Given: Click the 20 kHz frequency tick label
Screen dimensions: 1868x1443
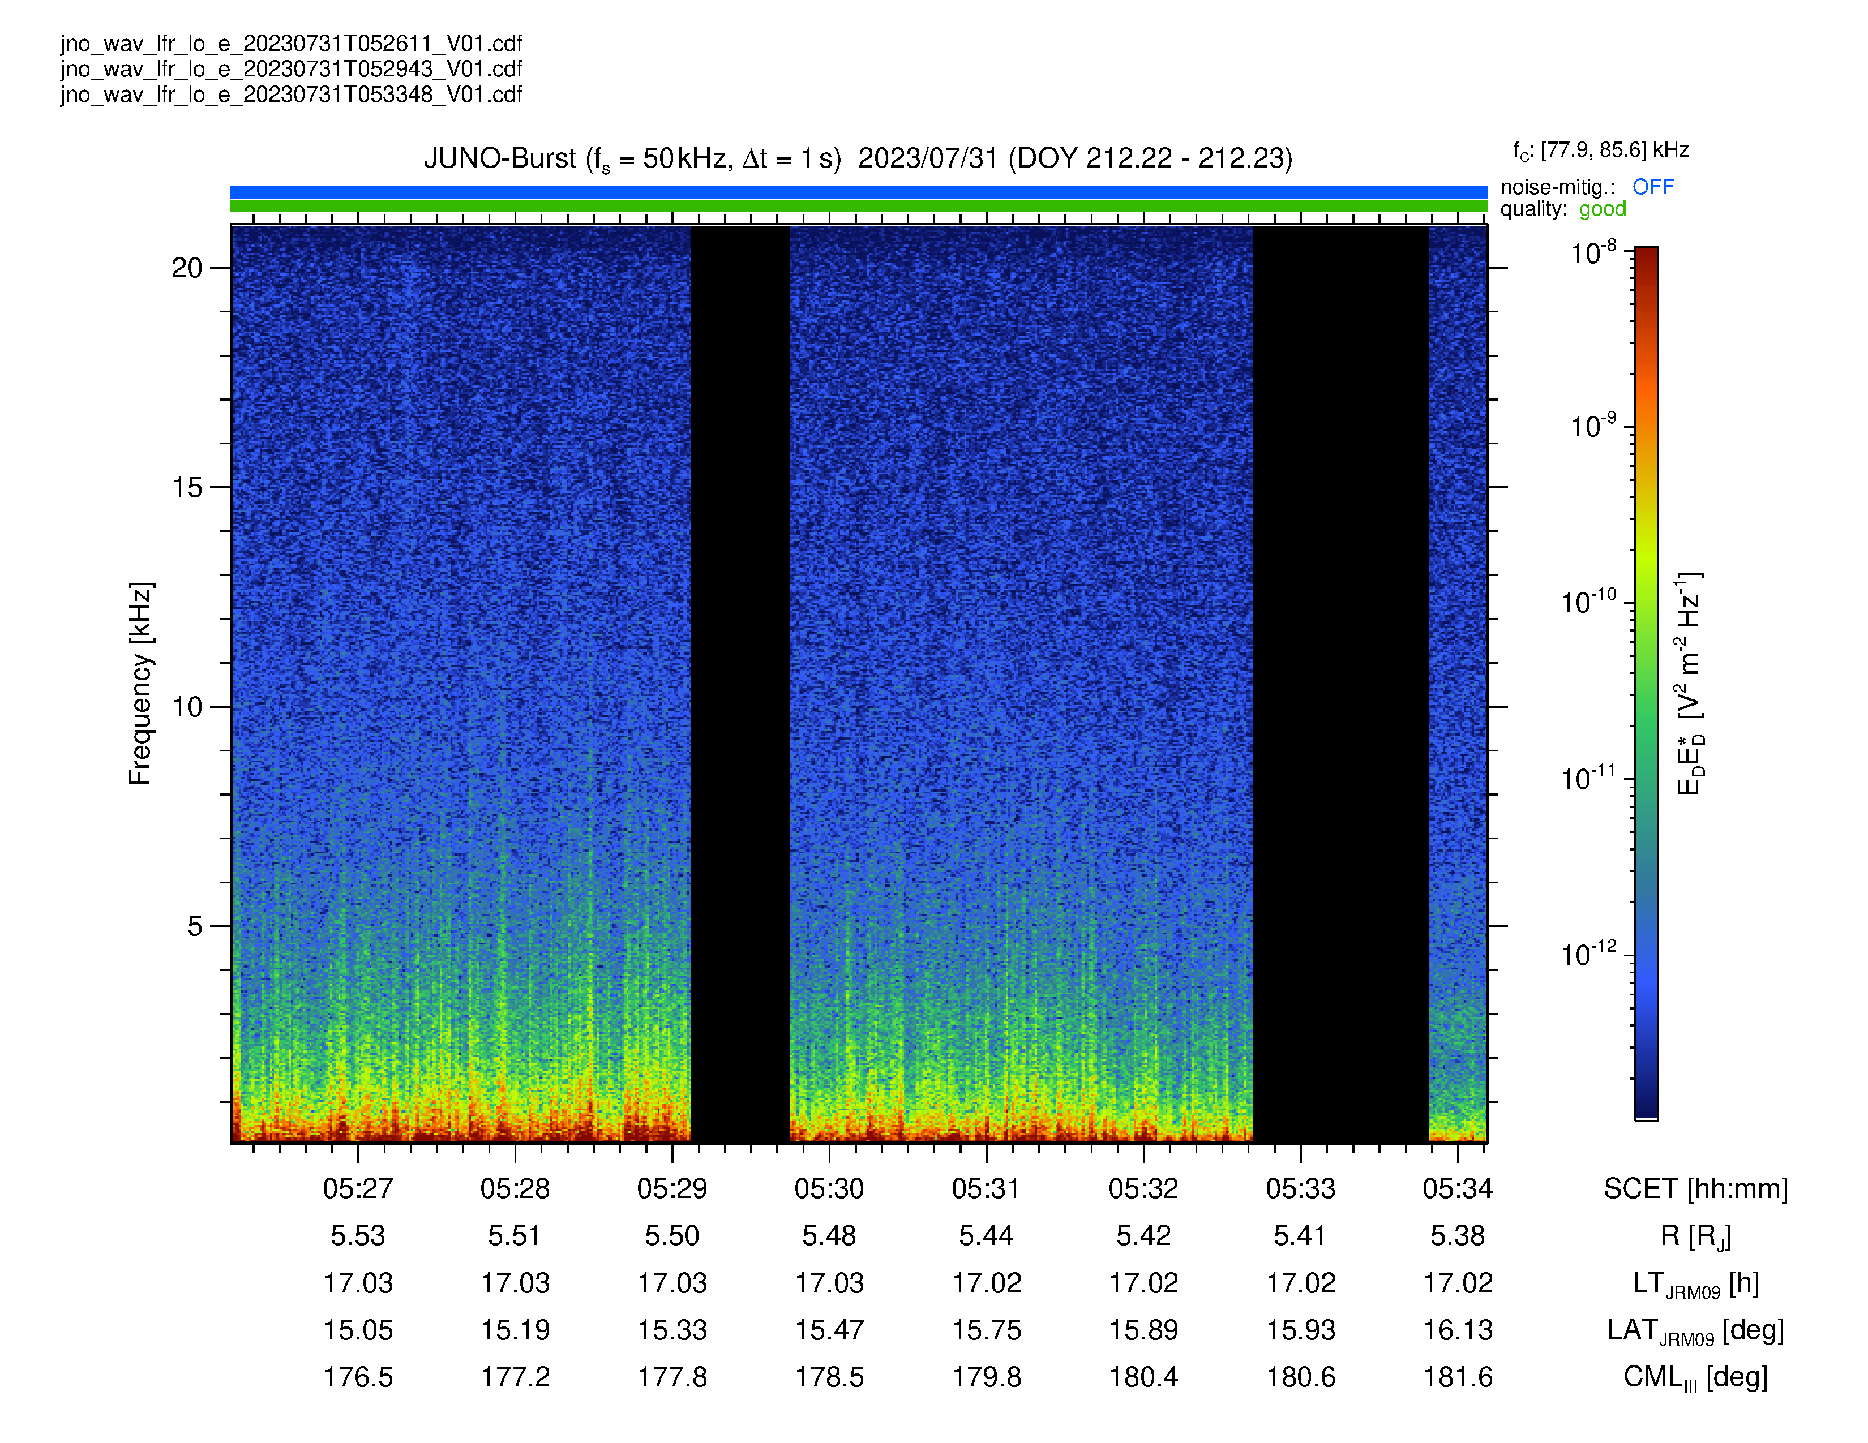Looking at the screenshot, I should point(187,268).
